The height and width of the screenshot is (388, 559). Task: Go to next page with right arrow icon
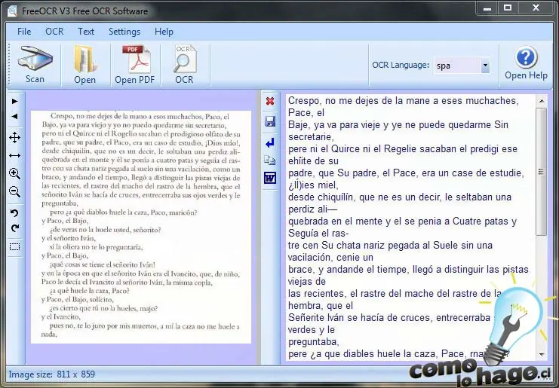click(14, 102)
